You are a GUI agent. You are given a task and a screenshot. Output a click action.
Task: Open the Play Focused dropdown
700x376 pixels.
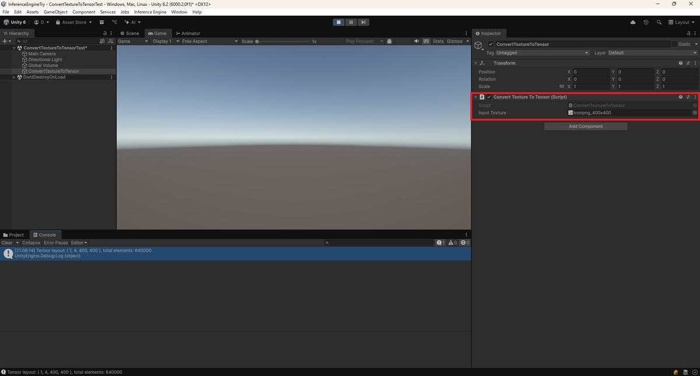point(364,41)
